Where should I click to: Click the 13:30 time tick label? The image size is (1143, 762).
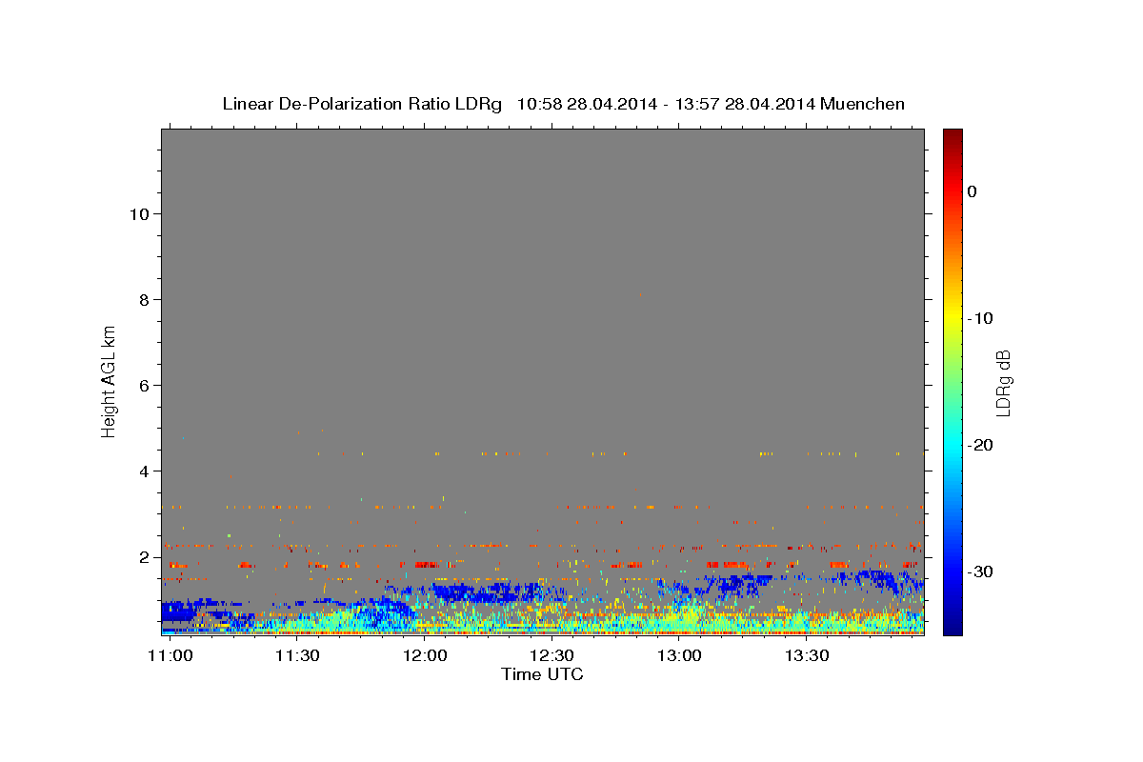pos(806,656)
